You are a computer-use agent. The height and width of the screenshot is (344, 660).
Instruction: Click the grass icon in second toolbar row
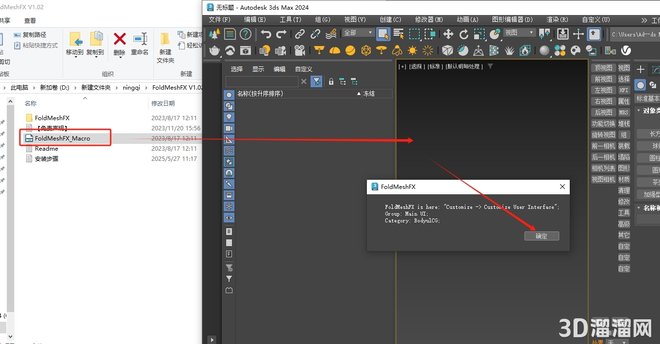tap(510, 50)
